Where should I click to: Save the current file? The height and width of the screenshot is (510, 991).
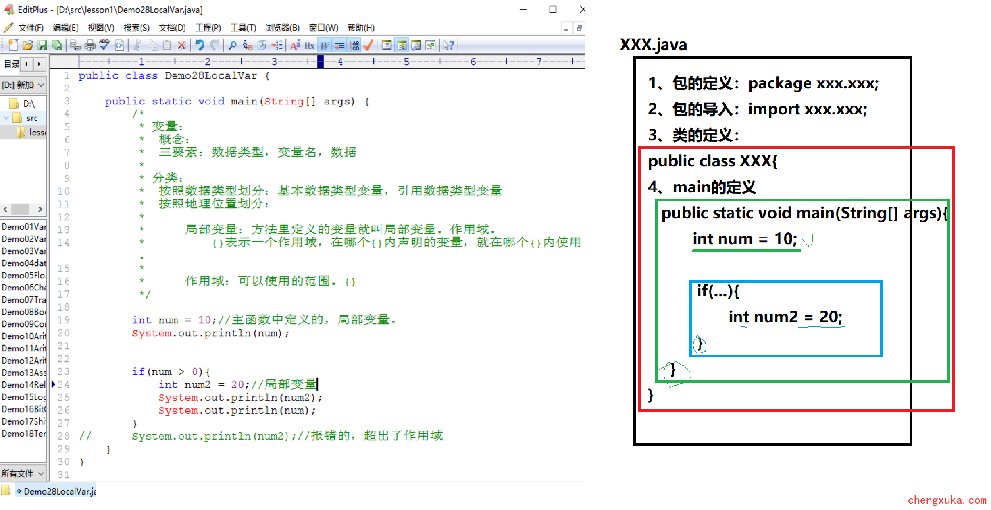tap(42, 45)
